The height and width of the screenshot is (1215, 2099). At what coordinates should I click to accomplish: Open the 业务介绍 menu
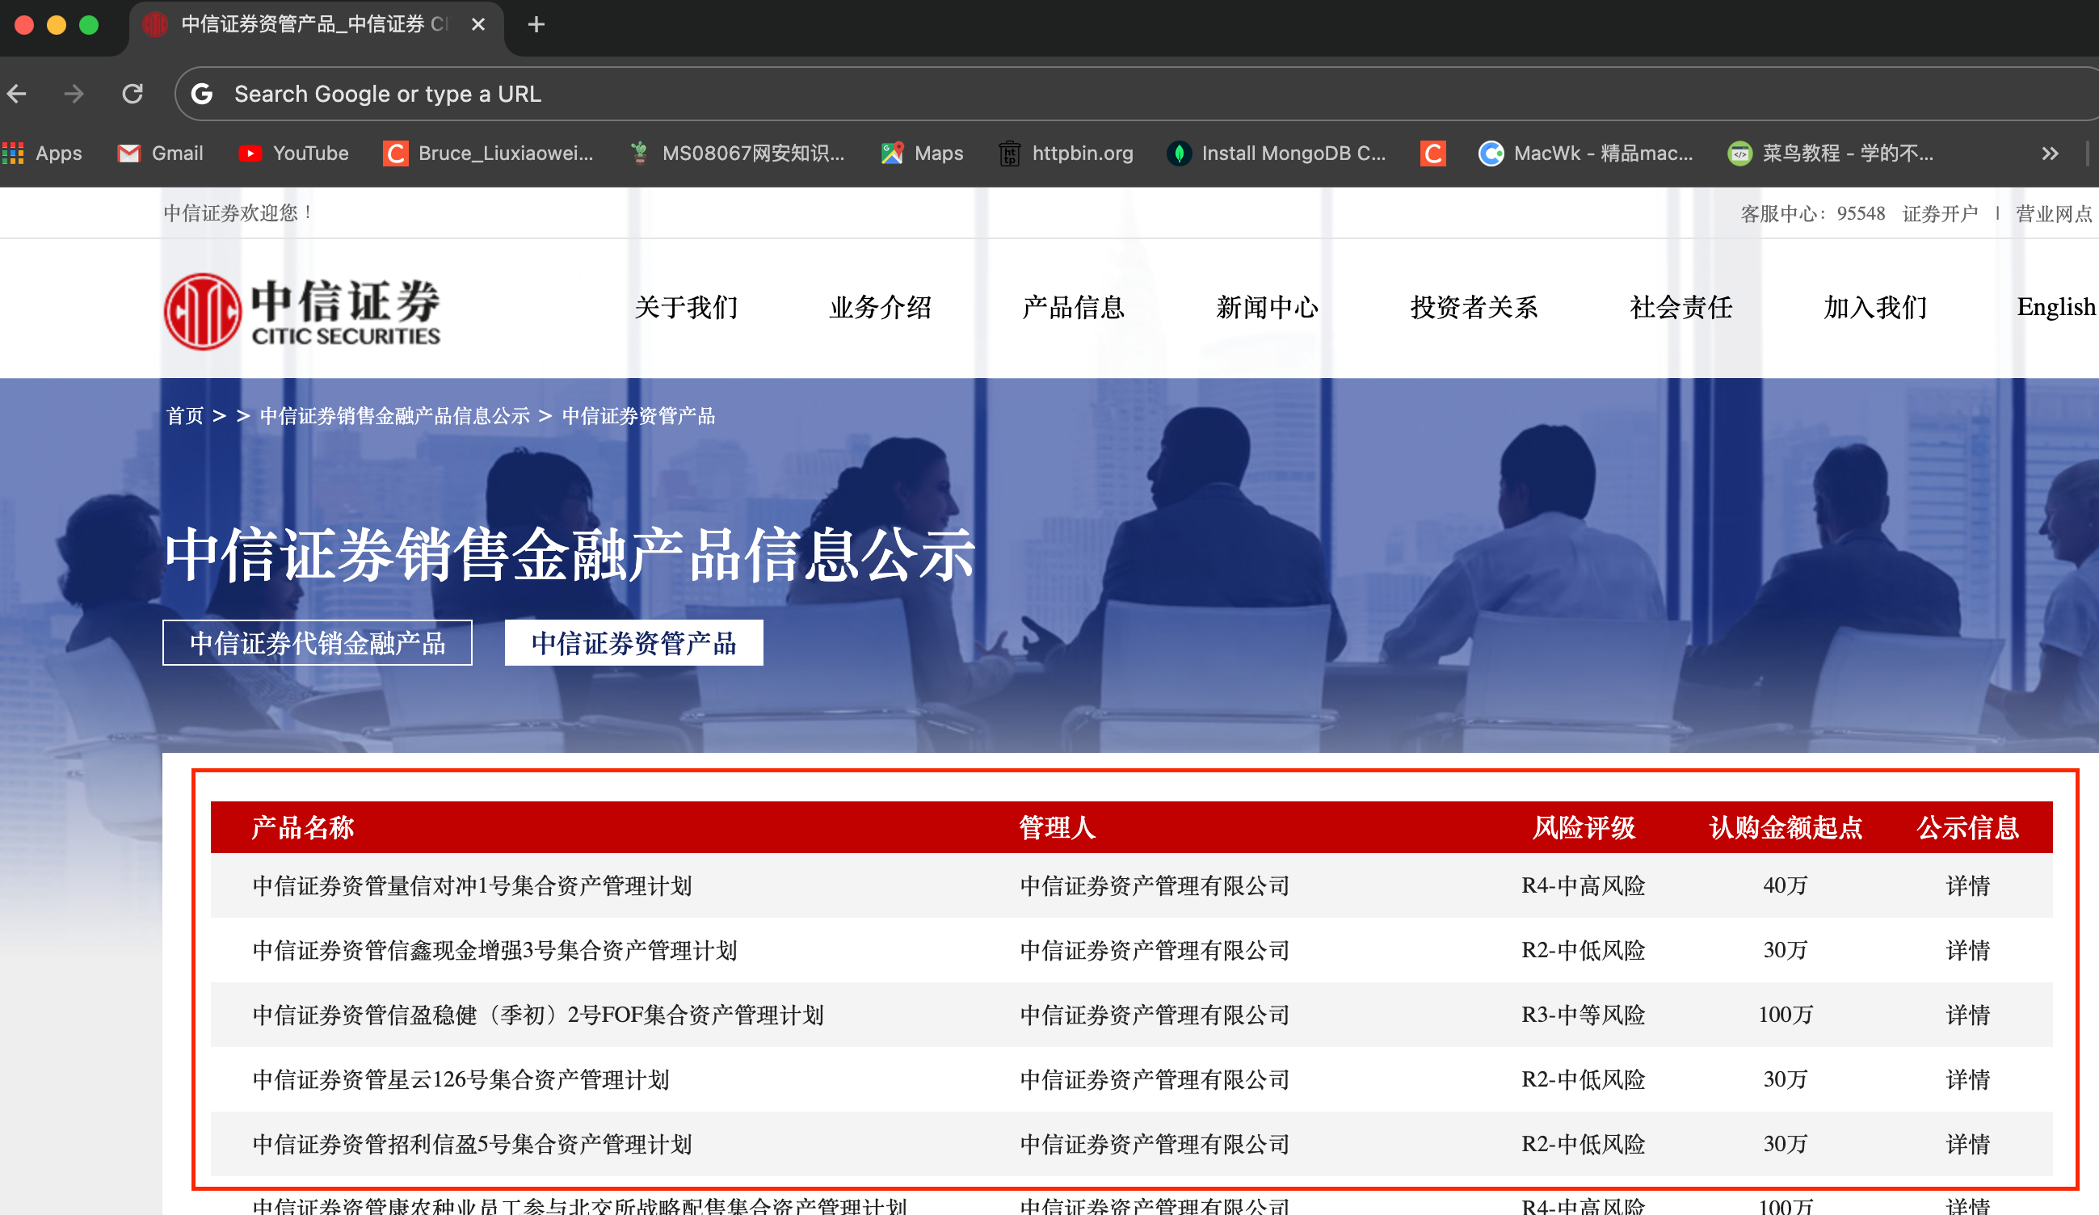point(881,307)
